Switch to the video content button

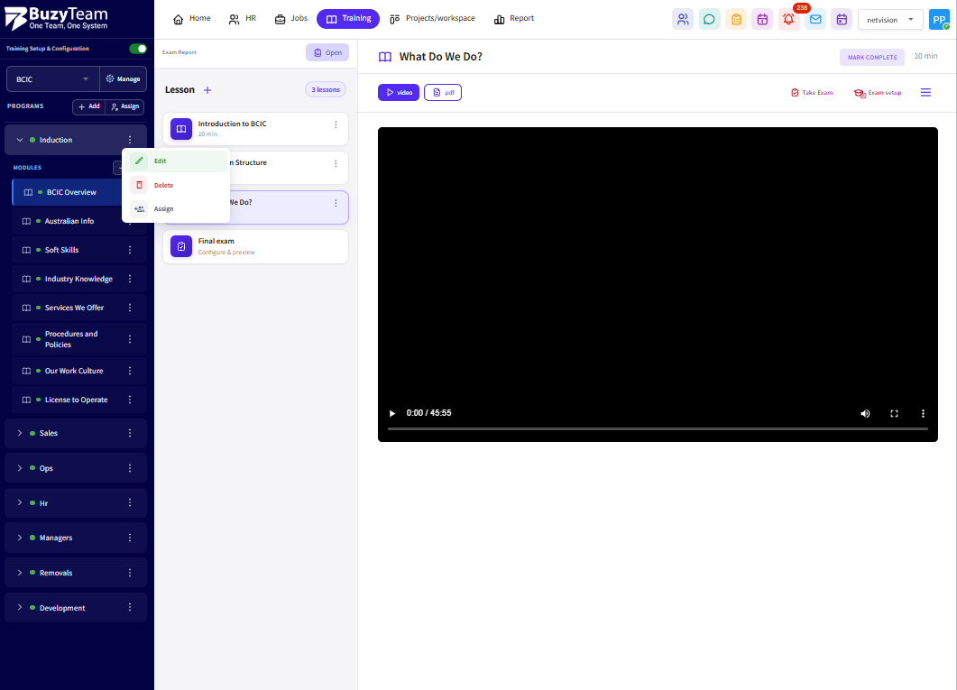(399, 93)
